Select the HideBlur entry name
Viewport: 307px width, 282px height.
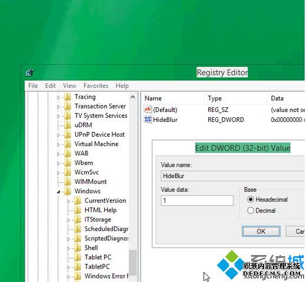click(x=165, y=120)
